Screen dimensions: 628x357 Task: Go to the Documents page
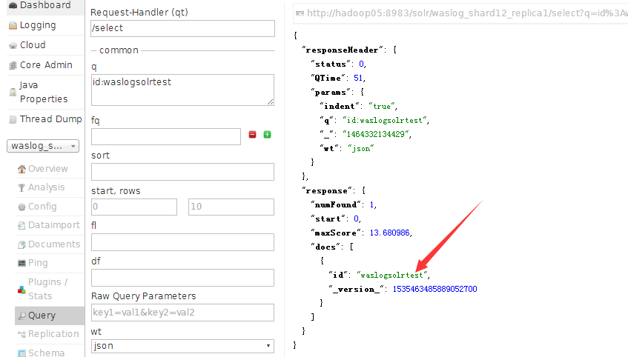[x=54, y=244]
